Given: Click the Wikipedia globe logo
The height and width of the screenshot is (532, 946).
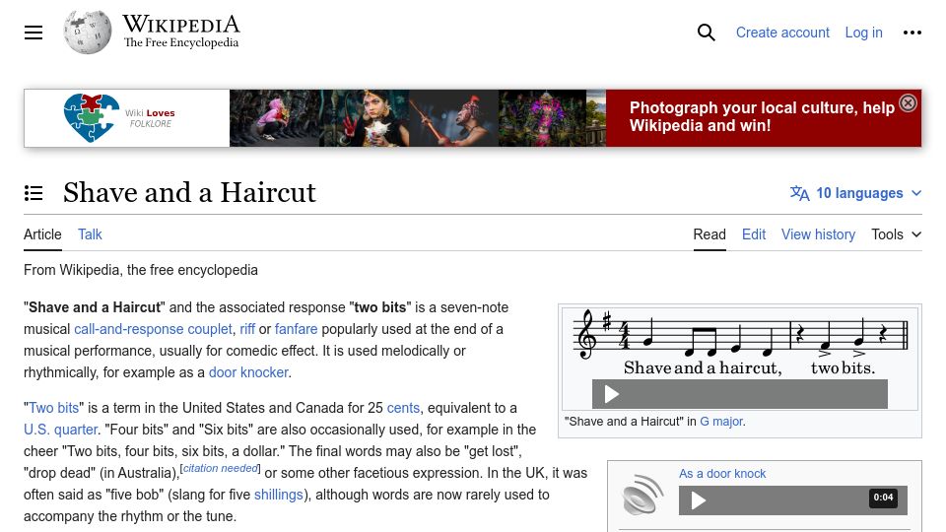Looking at the screenshot, I should [x=88, y=32].
